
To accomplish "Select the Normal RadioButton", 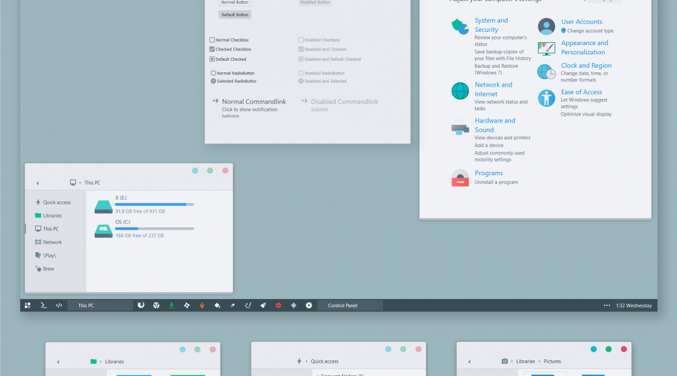I will [214, 73].
